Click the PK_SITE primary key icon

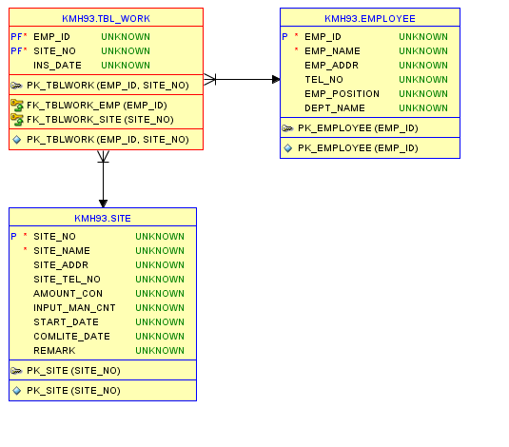(x=16, y=371)
